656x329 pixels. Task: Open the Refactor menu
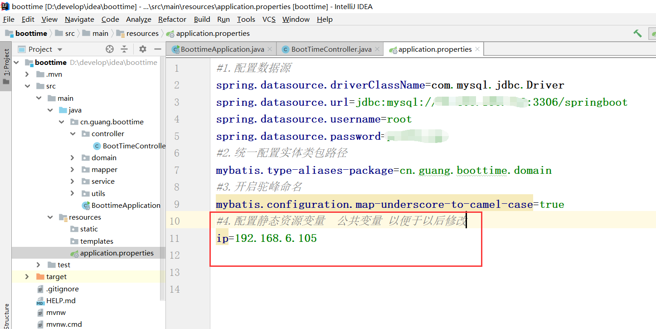172,19
